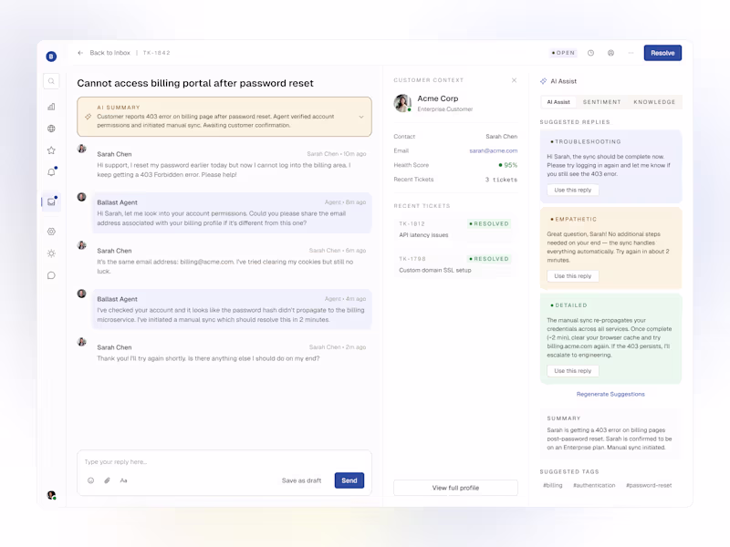
Task: Click the ticket title about billing portal
Action: 195,83
